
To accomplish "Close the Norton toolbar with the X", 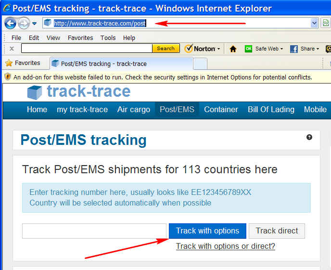I will click(12, 49).
